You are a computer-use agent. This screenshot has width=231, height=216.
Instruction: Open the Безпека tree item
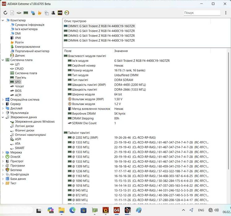(14, 170)
